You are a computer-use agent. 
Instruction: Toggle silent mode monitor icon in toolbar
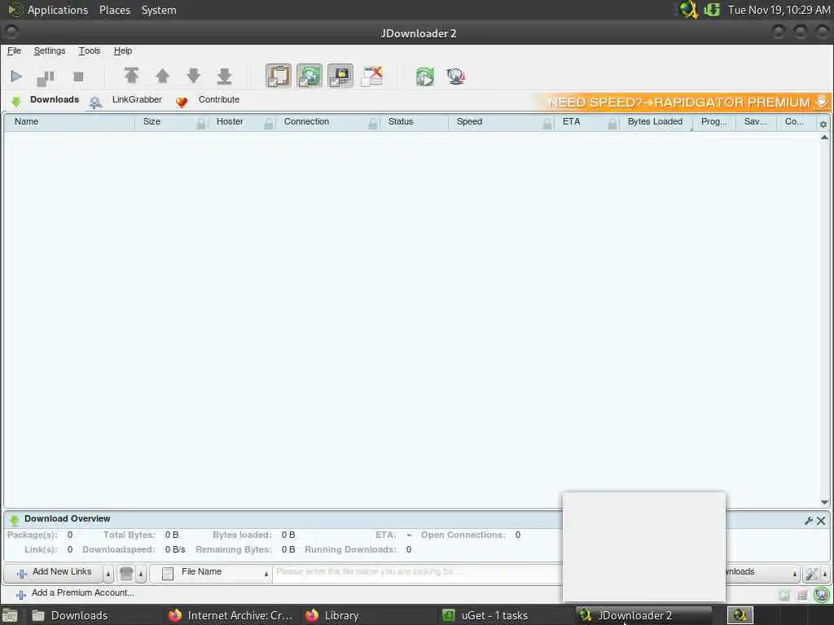[340, 76]
